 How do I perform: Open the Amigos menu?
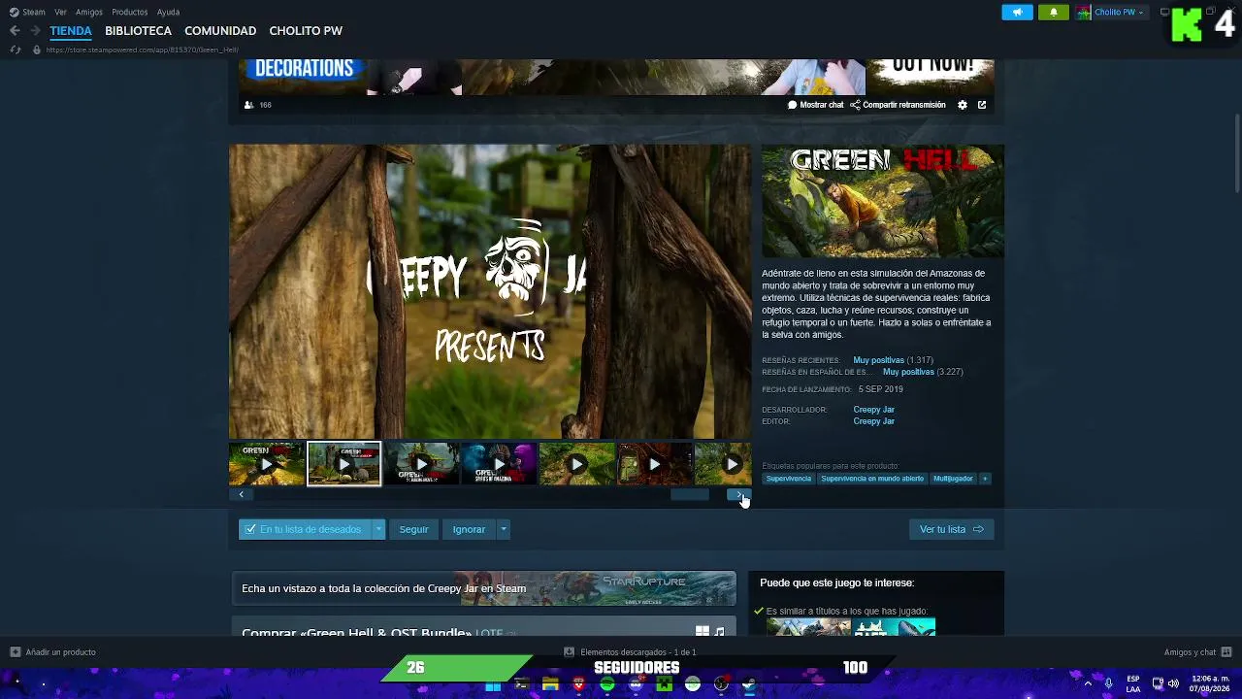[x=89, y=13]
